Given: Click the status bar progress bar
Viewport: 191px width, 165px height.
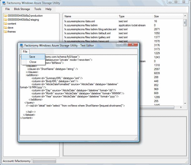Looking at the screenshot, I should pyautogui.click(x=44, y=161).
